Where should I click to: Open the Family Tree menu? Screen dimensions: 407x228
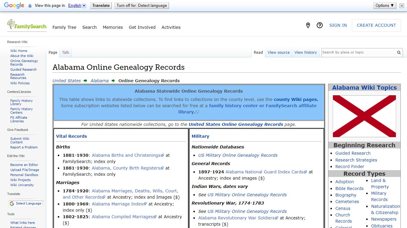pyautogui.click(x=64, y=27)
